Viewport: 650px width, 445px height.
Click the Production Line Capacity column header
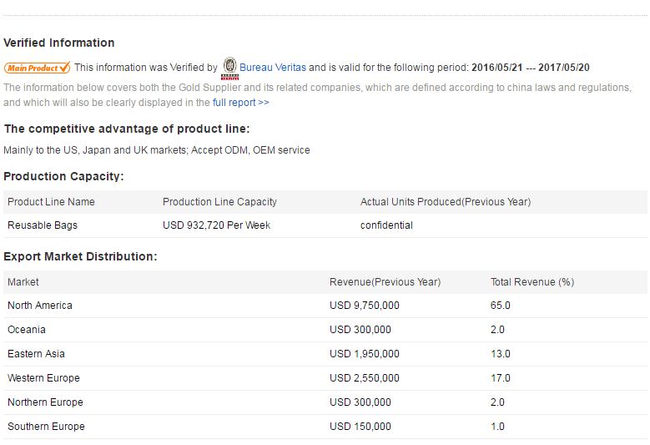(219, 202)
